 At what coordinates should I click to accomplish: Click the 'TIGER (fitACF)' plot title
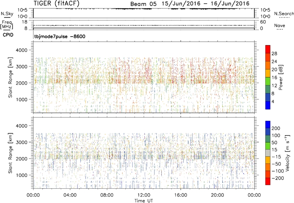[57, 3]
